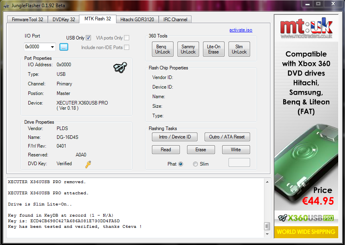Image resolution: width=345 pixels, height=245 pixels.
Task: Click the €44.95 price in the ad
Action: (318, 201)
